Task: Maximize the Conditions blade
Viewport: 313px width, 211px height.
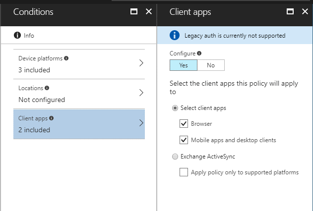Action: pos(133,11)
